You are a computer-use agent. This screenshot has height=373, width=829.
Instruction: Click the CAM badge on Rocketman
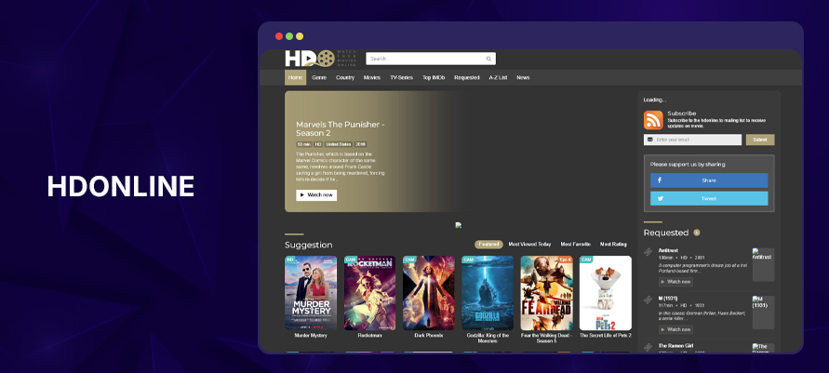(x=351, y=260)
